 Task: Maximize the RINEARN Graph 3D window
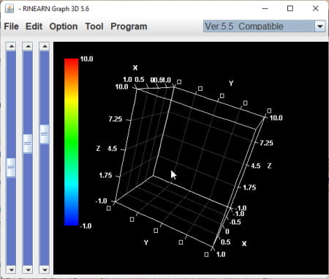290,9
